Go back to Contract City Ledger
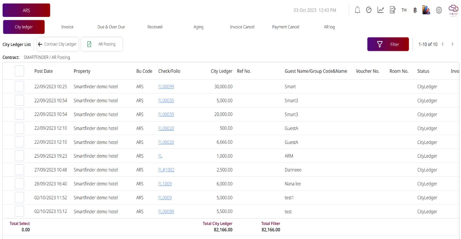 pyautogui.click(x=57, y=44)
